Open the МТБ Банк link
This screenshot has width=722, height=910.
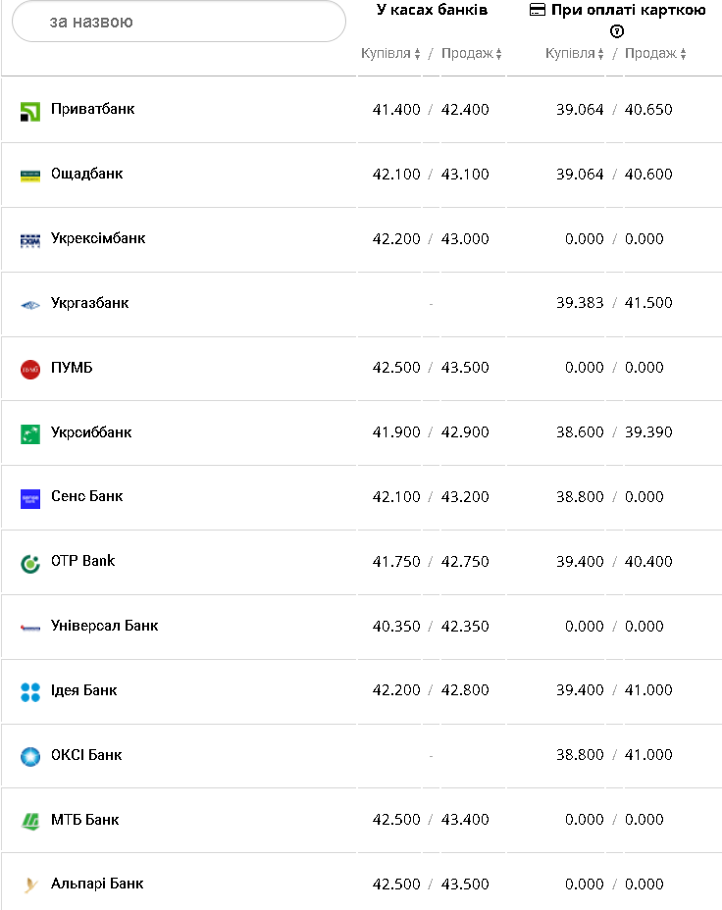[84, 819]
